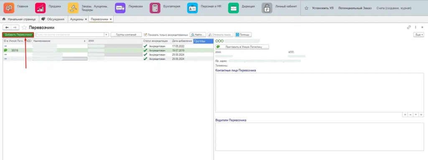Viewport: 428px width, 160px height.
Task: Move contact person up one arrow
Action: [x=410, y=115]
